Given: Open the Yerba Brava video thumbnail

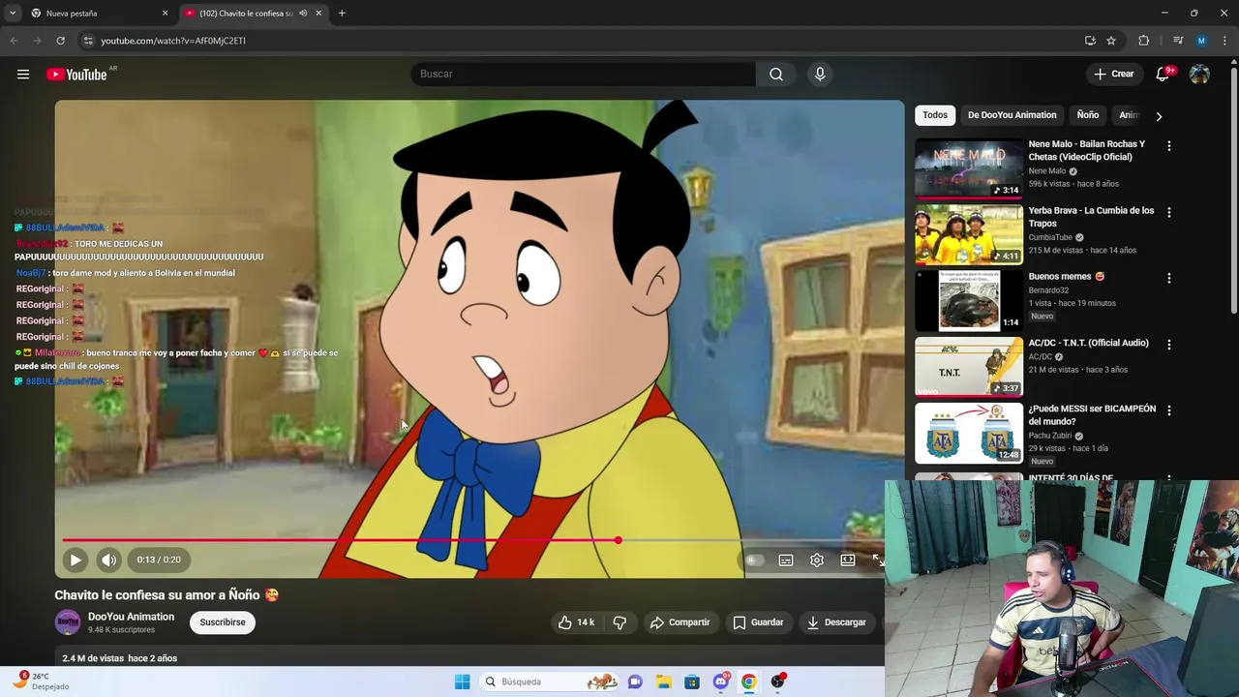Looking at the screenshot, I should (969, 234).
